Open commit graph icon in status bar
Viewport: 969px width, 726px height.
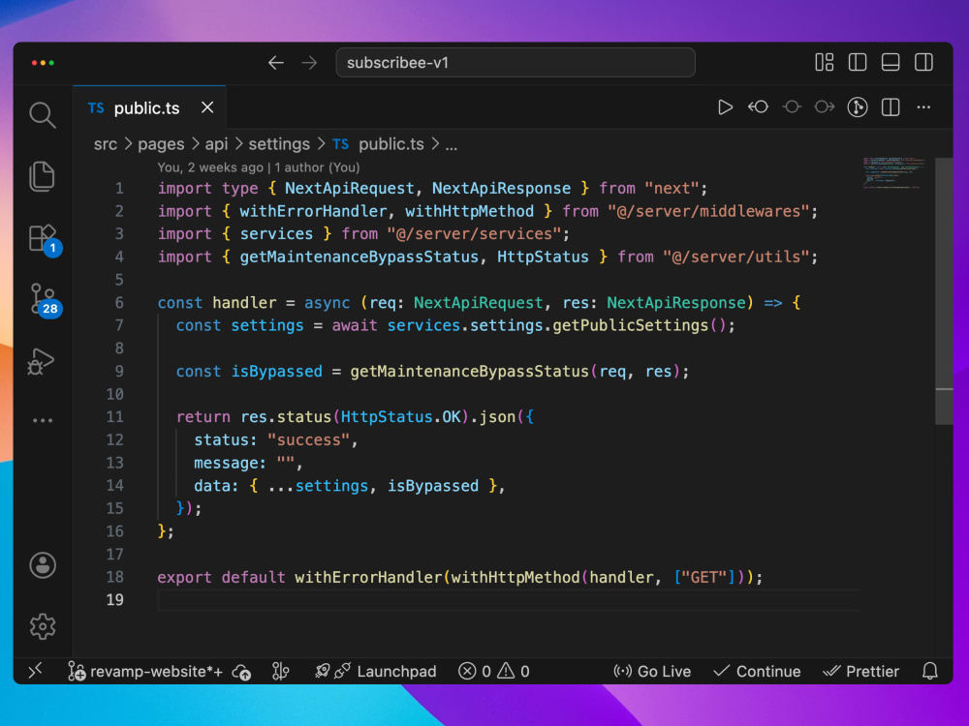281,671
